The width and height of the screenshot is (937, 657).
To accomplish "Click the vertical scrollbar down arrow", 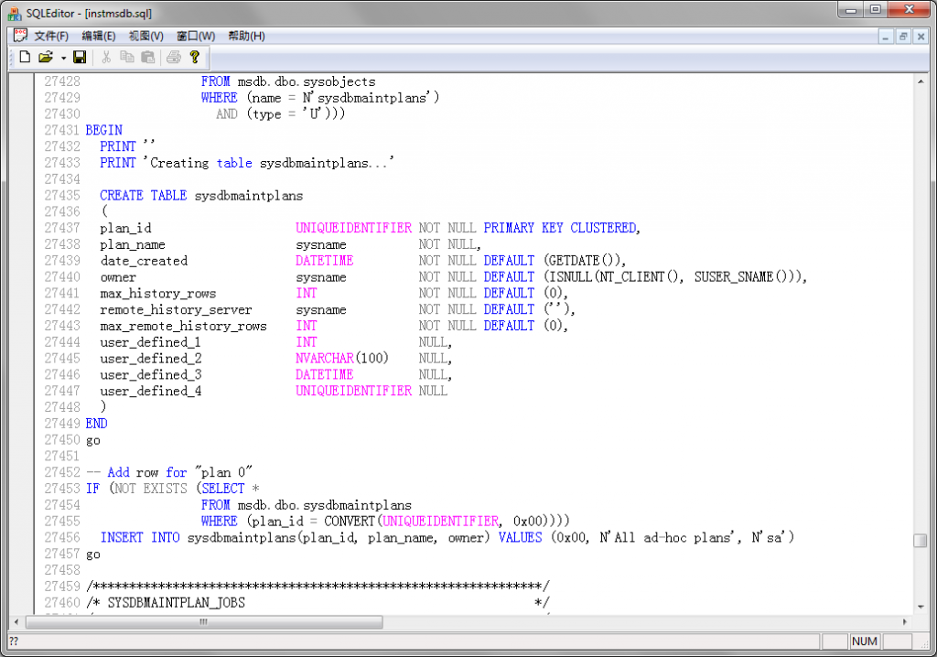I will click(x=921, y=606).
